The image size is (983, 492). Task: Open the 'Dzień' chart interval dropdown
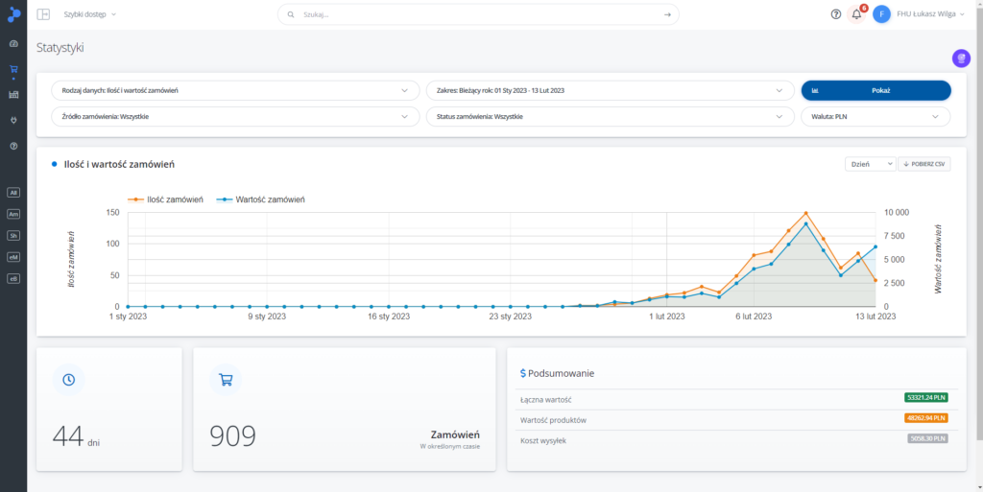tap(870, 164)
